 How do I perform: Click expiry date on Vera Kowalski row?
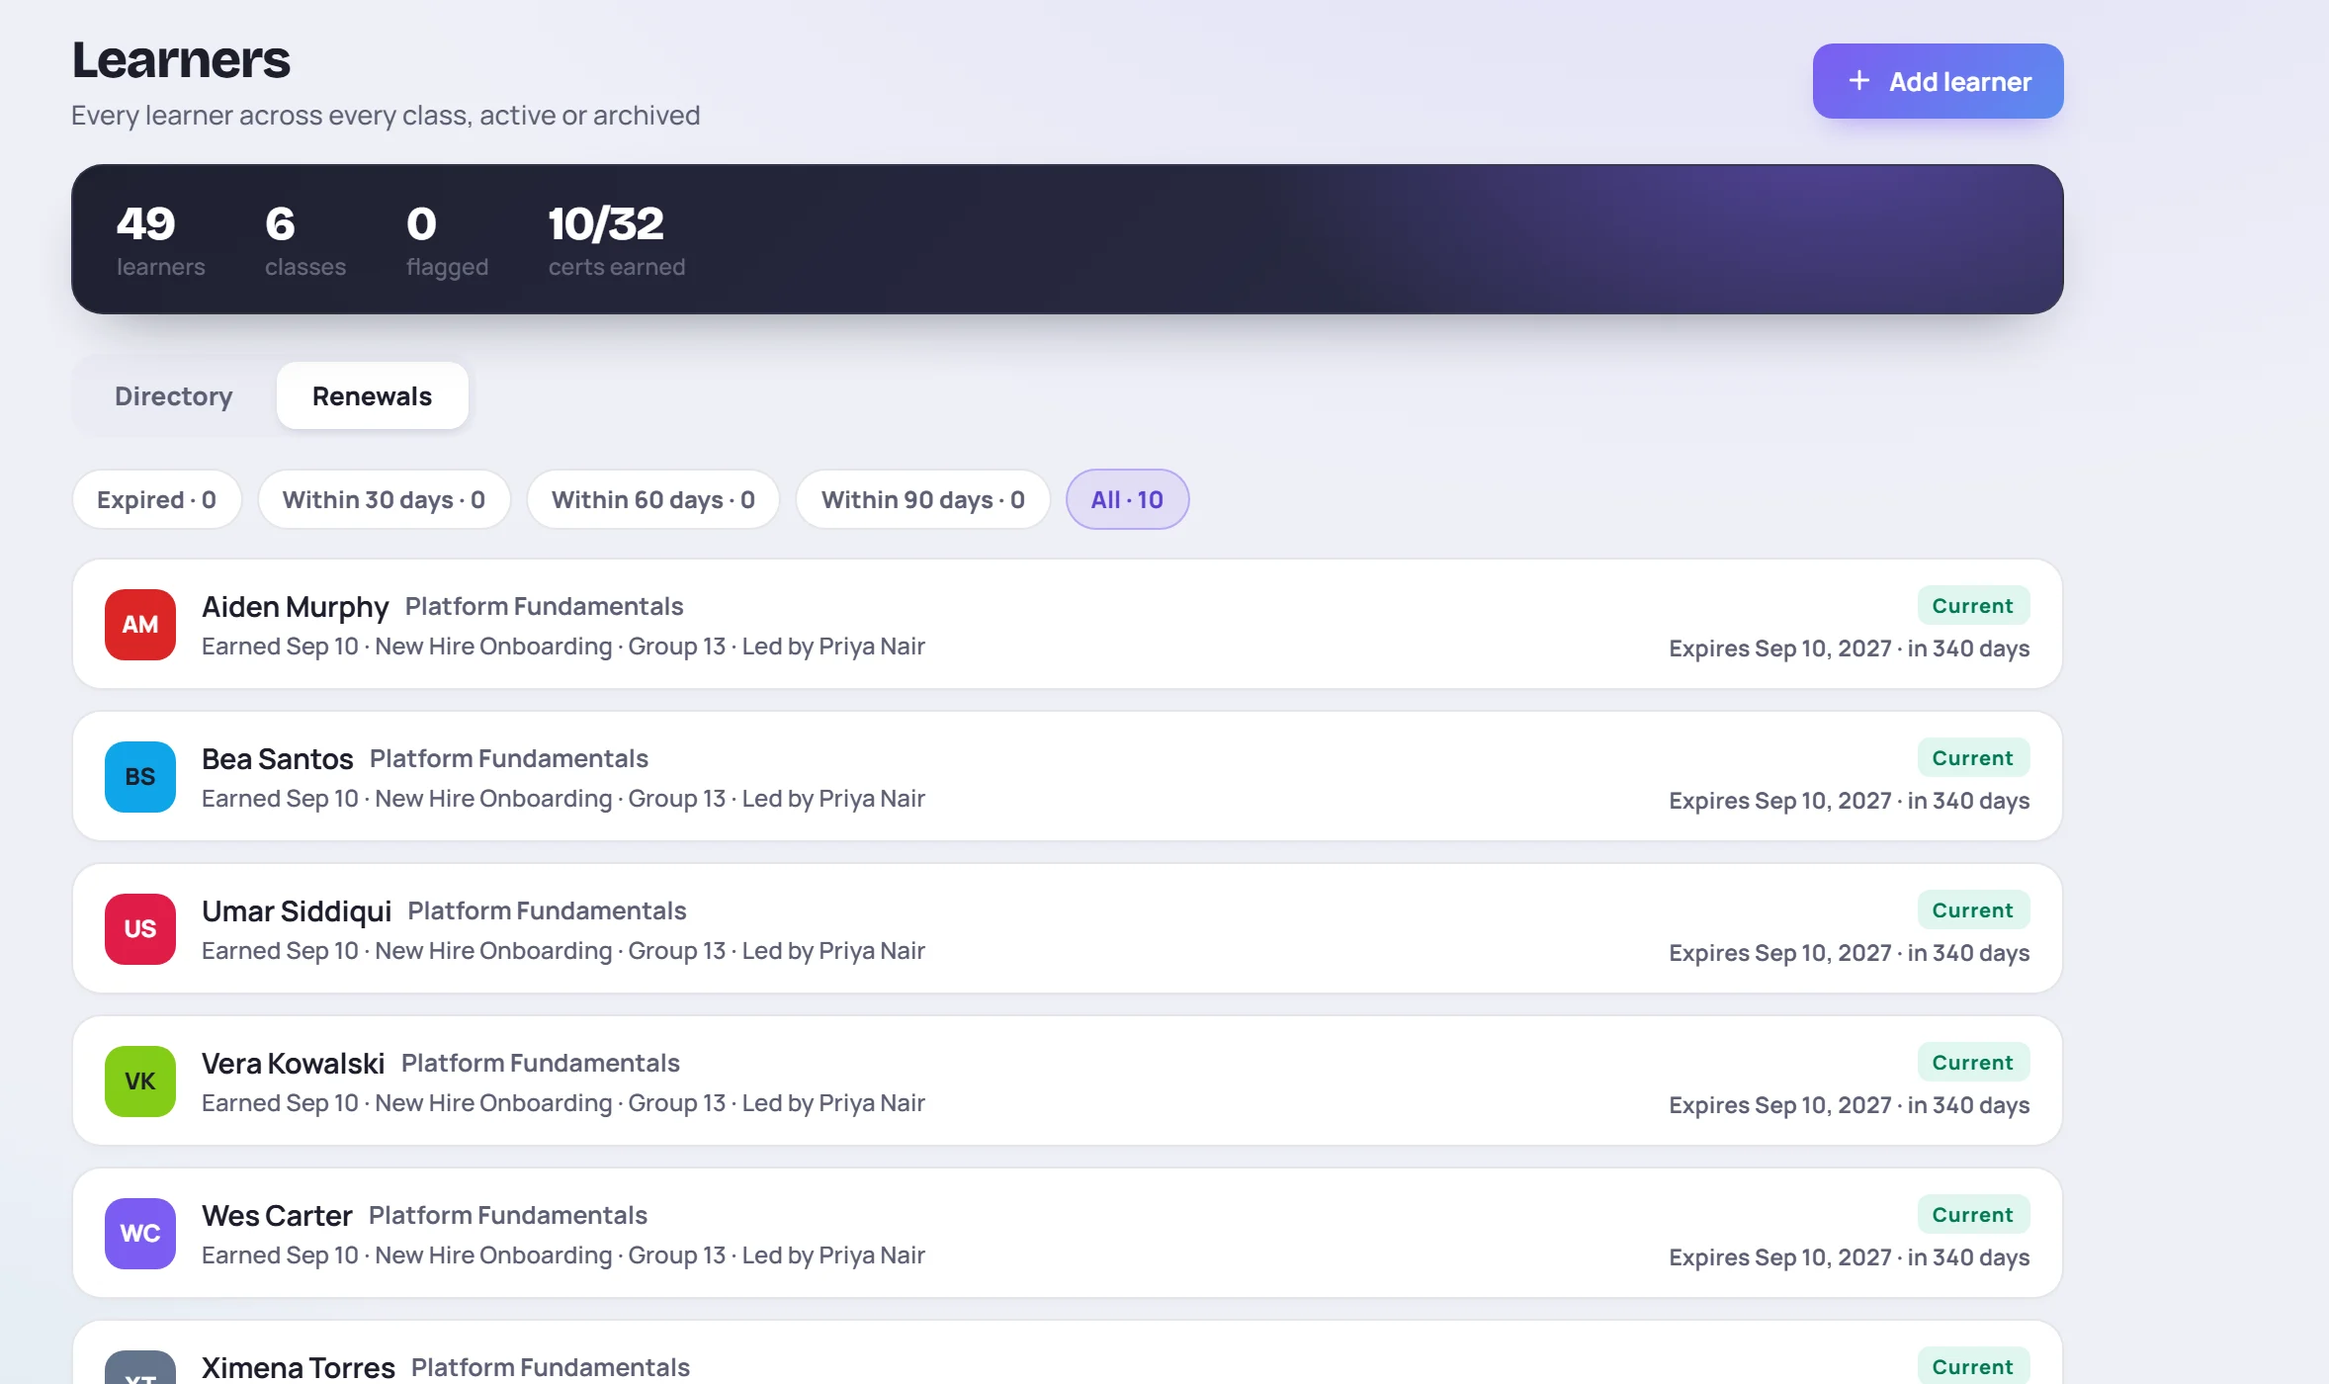click(x=1849, y=1105)
